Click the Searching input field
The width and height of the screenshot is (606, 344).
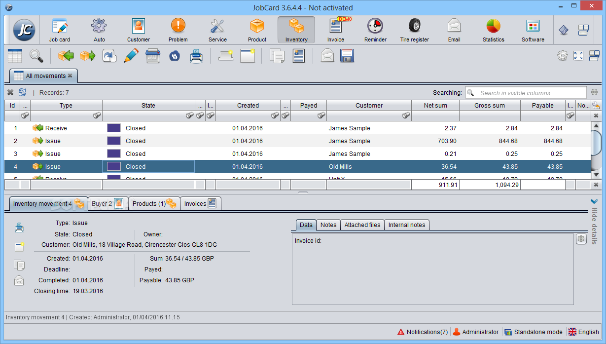526,93
